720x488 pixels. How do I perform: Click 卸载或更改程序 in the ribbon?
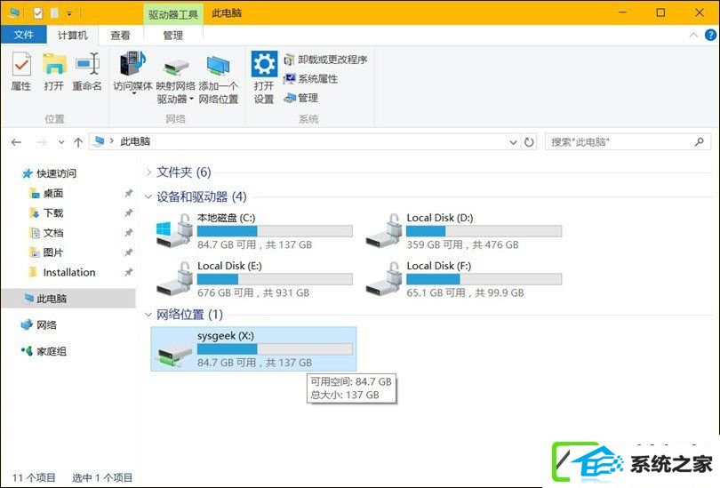(x=325, y=60)
